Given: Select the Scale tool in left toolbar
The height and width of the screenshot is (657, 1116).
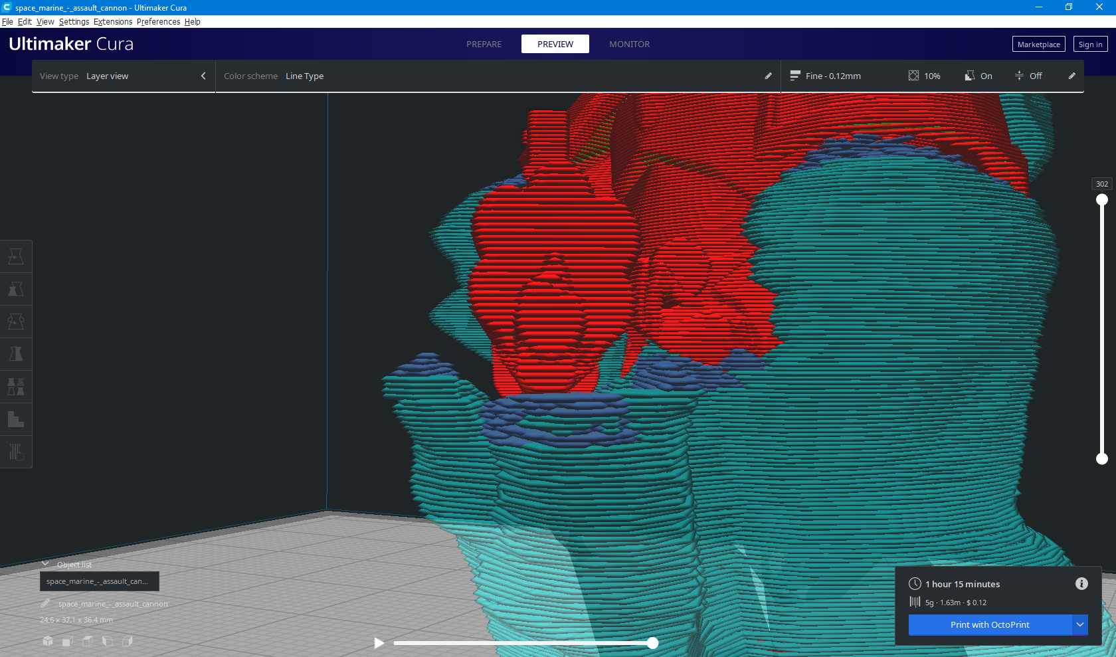Looking at the screenshot, I should click(x=16, y=289).
